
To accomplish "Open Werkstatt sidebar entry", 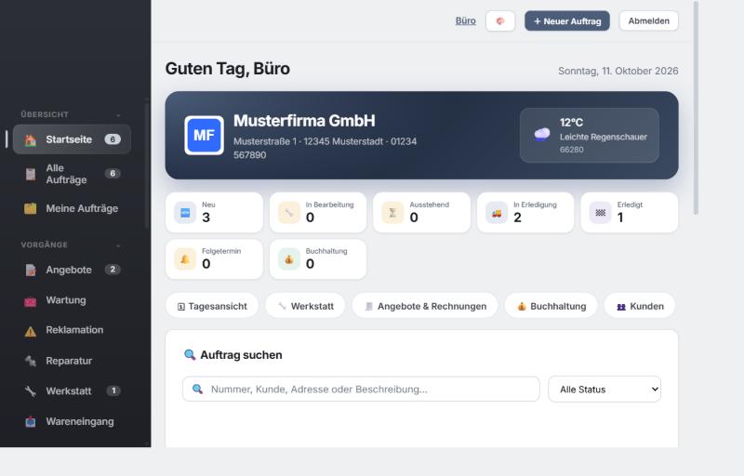I will (x=73, y=391).
